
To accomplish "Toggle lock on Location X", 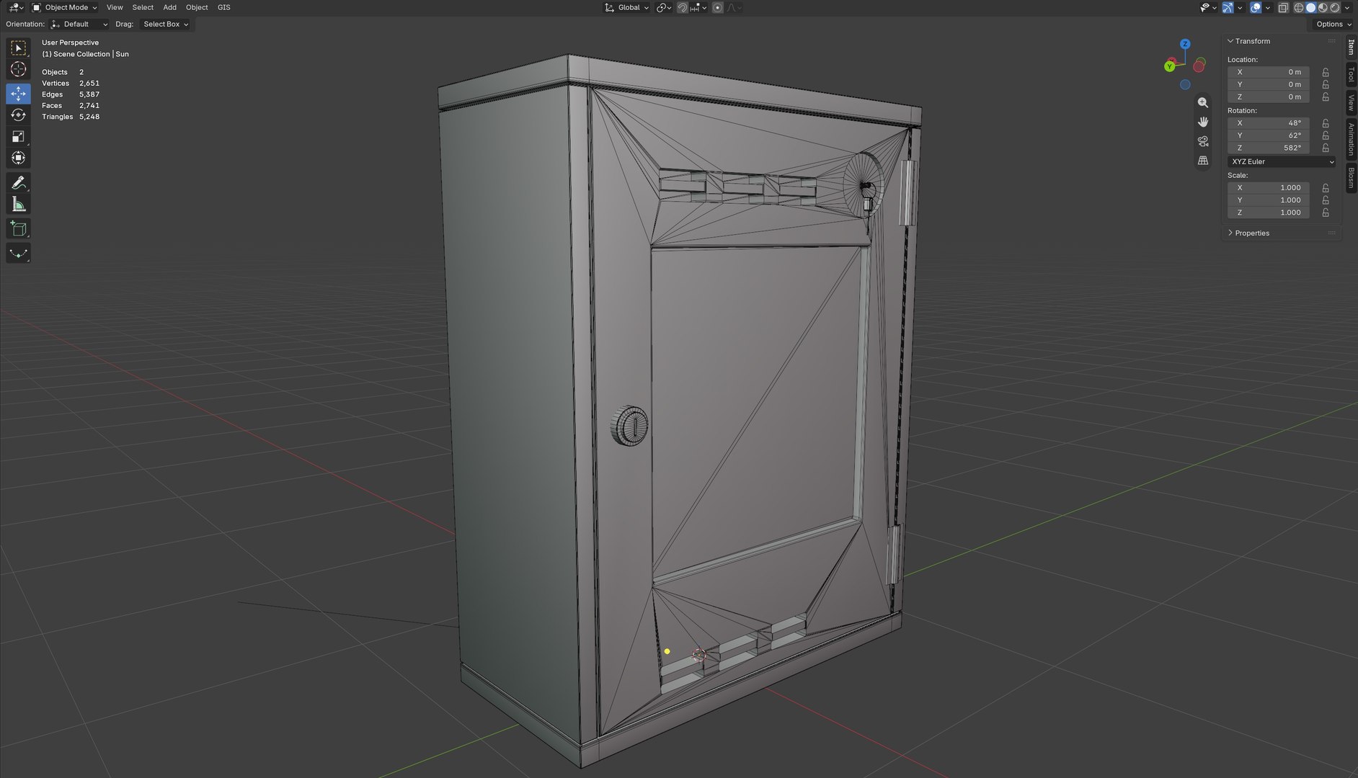I will coord(1326,72).
